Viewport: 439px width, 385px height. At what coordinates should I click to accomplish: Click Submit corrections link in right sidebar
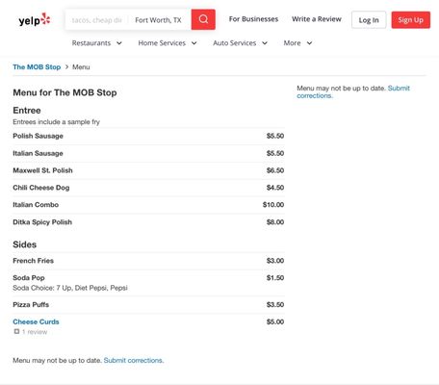tap(353, 91)
